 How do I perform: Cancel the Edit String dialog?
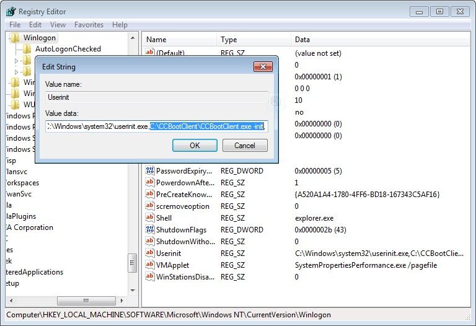[x=244, y=145]
